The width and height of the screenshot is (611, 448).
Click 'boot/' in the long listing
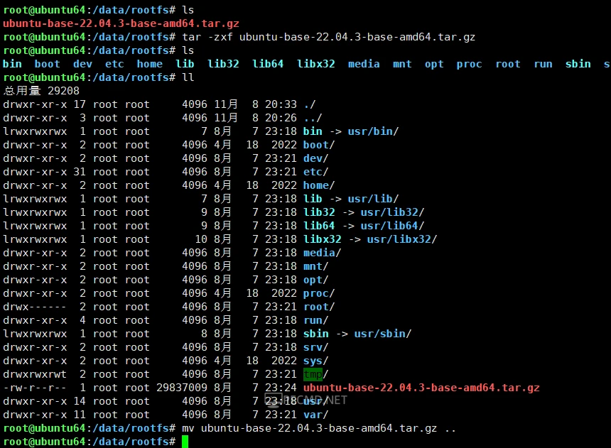(x=319, y=145)
